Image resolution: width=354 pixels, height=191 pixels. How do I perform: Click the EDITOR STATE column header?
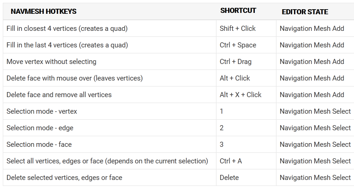(305, 12)
